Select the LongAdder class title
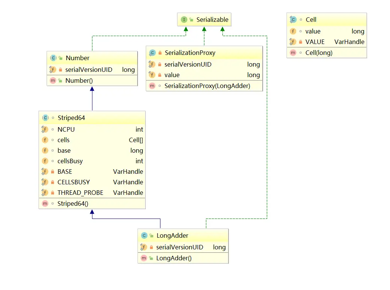The height and width of the screenshot is (290, 390). pyautogui.click(x=172, y=235)
